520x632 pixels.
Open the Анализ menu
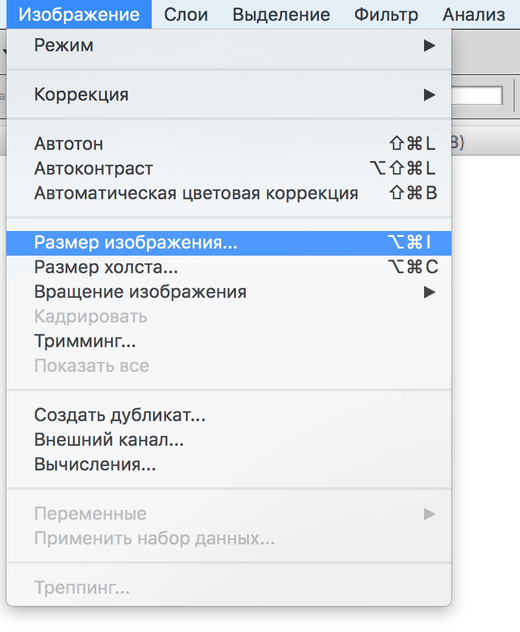(474, 14)
